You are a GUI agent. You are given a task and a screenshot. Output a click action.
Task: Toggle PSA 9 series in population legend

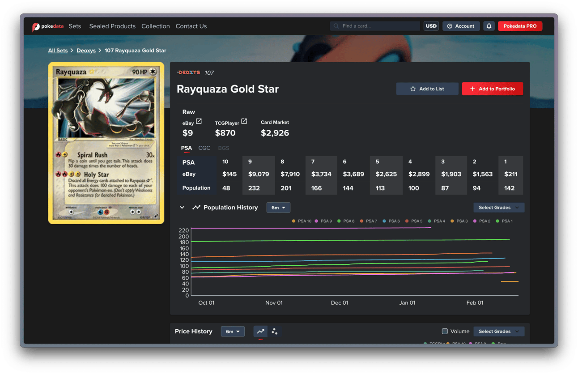coord(323,221)
